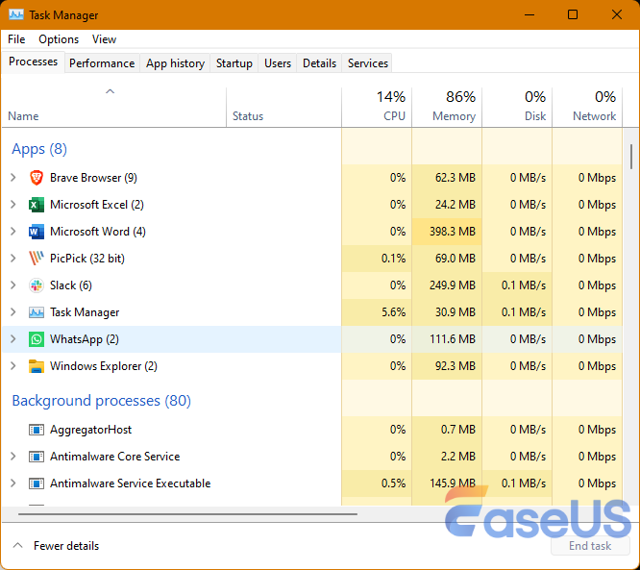Click the Windows Explorer folder icon
The image size is (640, 570).
pos(37,366)
